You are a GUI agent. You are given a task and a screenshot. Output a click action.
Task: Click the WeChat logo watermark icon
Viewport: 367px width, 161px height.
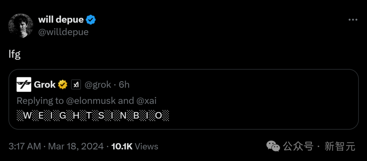pos(273,146)
